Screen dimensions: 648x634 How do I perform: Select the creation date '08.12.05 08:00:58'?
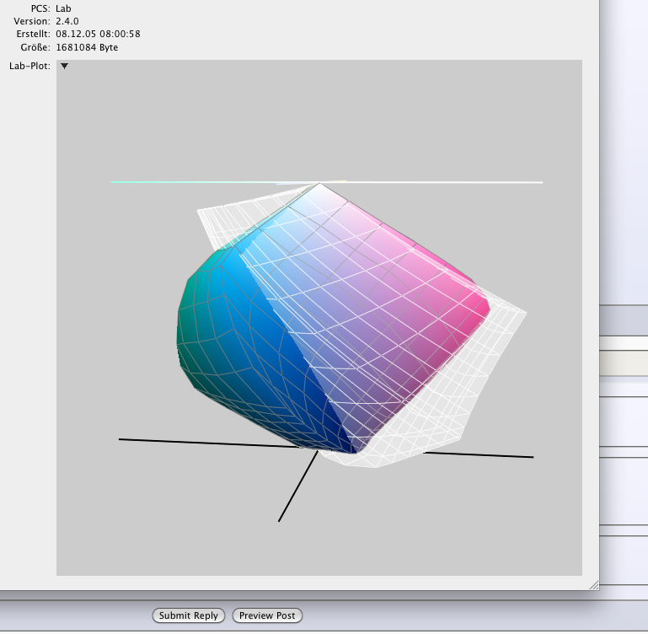[x=98, y=34]
